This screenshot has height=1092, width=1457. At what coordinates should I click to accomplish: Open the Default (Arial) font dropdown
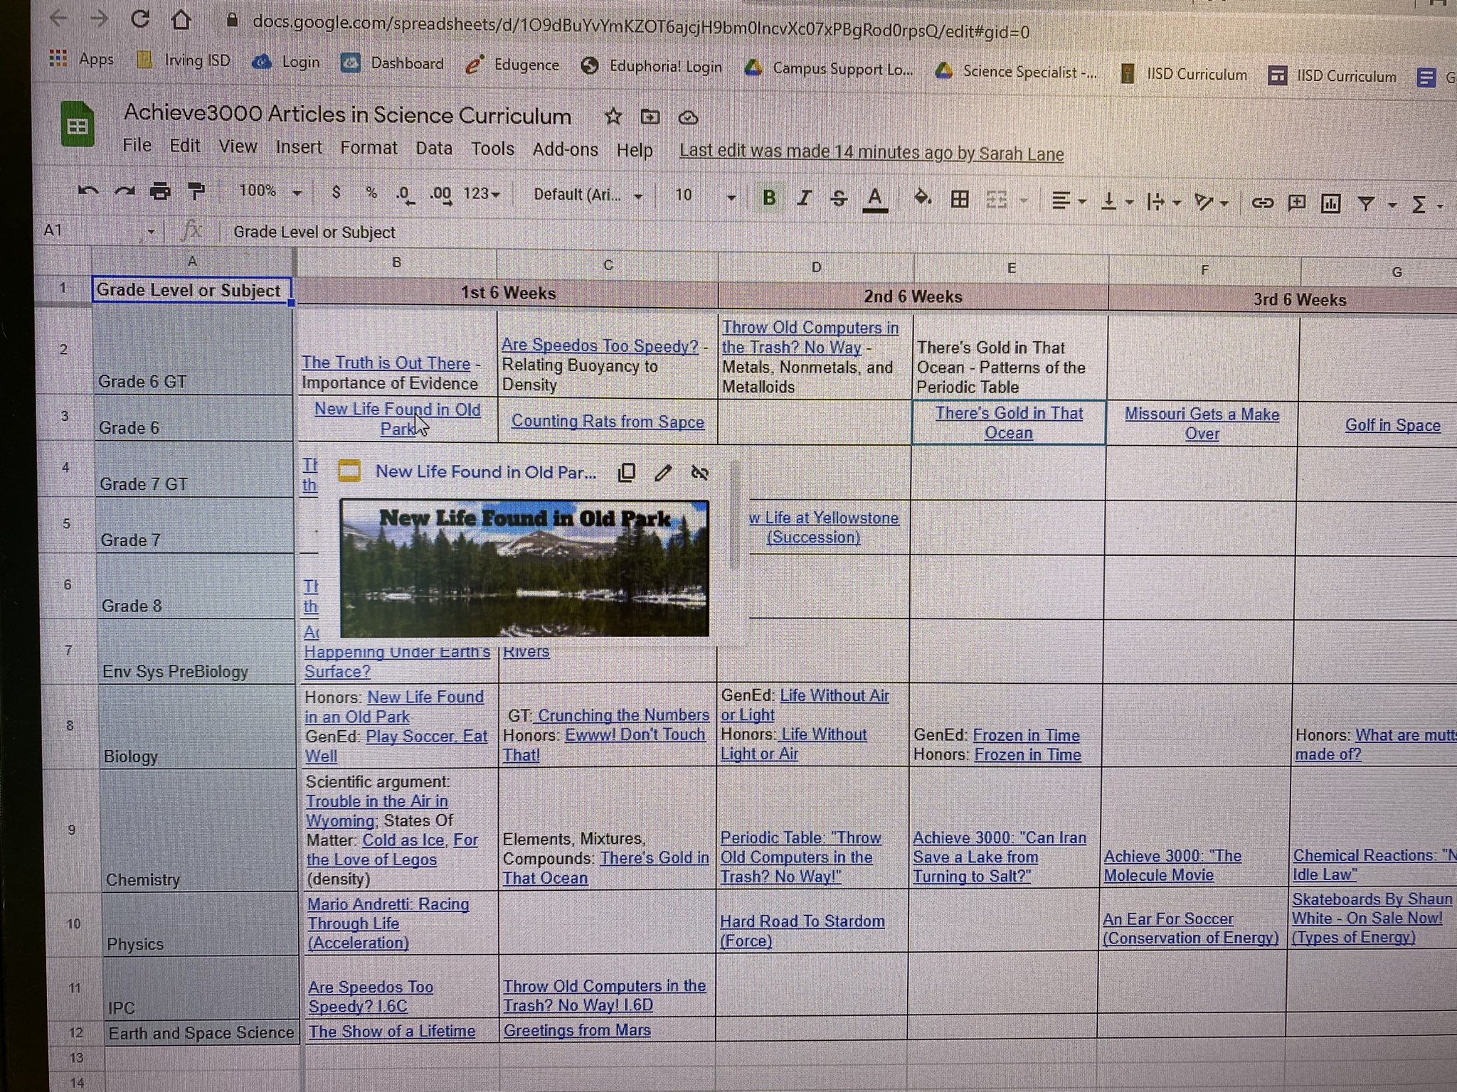tap(588, 195)
